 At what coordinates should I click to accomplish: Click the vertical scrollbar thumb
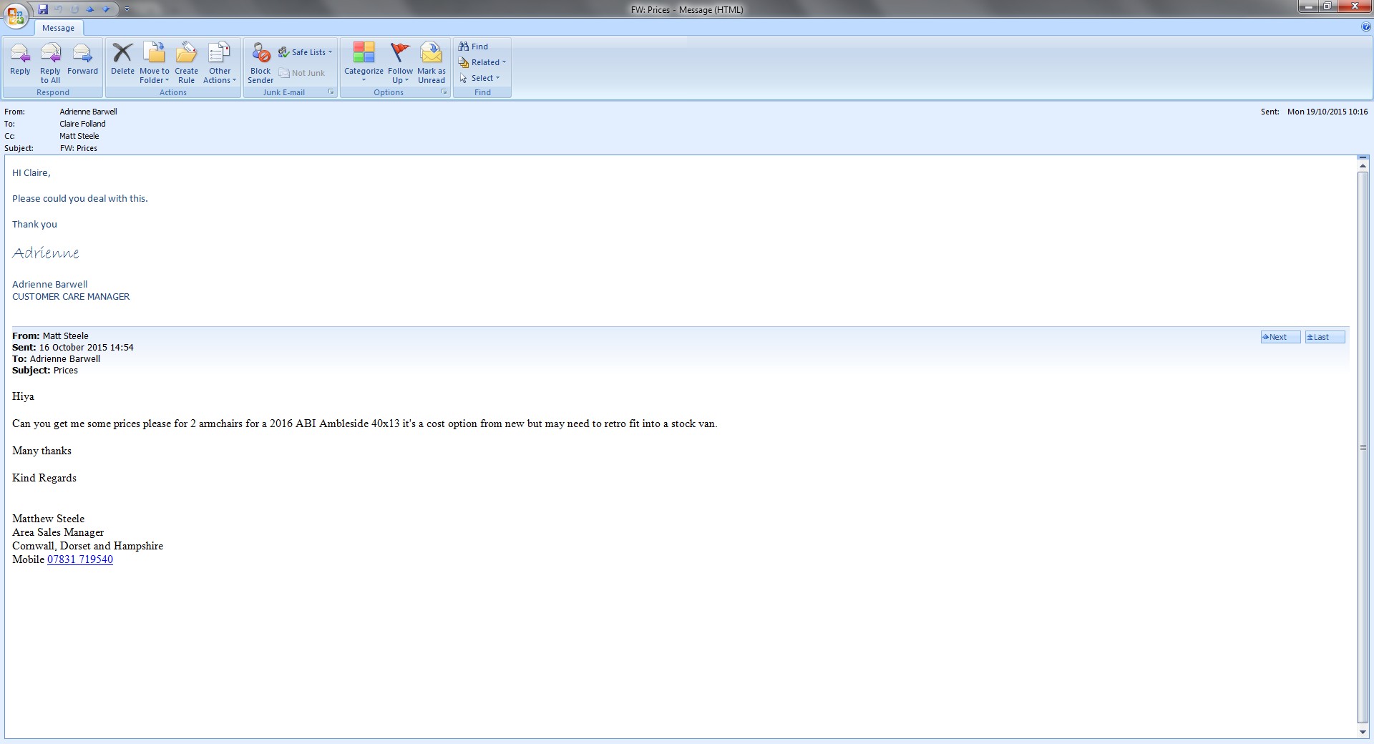coord(1363,448)
